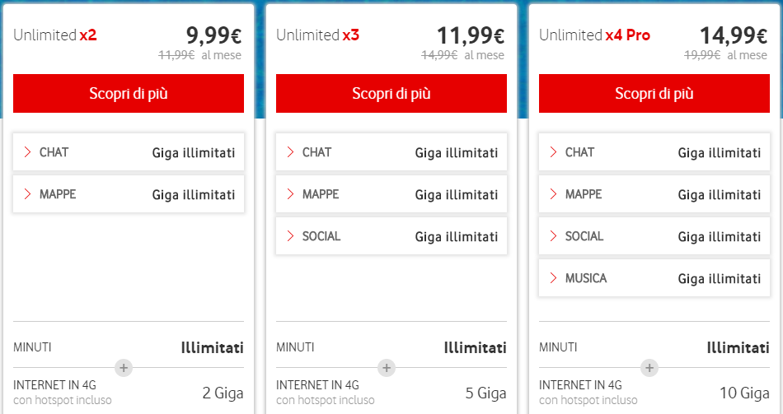Expand CHAT chevron in Unlimited x2 plan
The height and width of the screenshot is (414, 783).
[x=27, y=152]
